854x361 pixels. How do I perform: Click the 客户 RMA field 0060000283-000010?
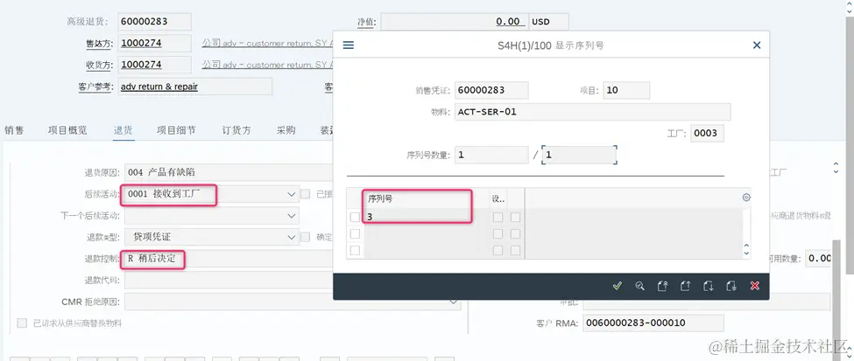point(653,323)
